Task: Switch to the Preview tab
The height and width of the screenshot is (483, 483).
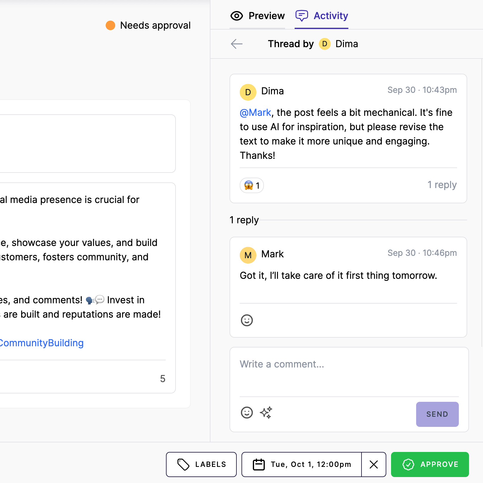Action: (257, 16)
